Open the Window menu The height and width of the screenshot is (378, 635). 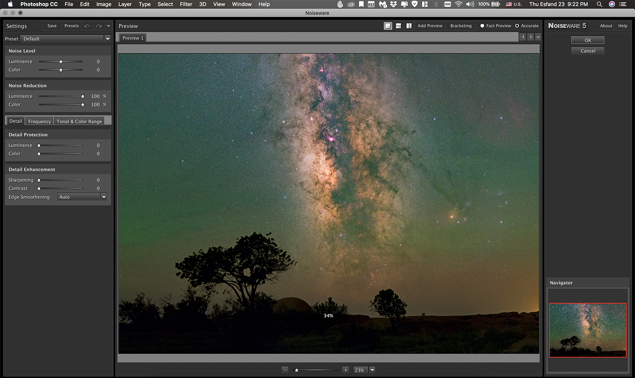pyautogui.click(x=242, y=4)
